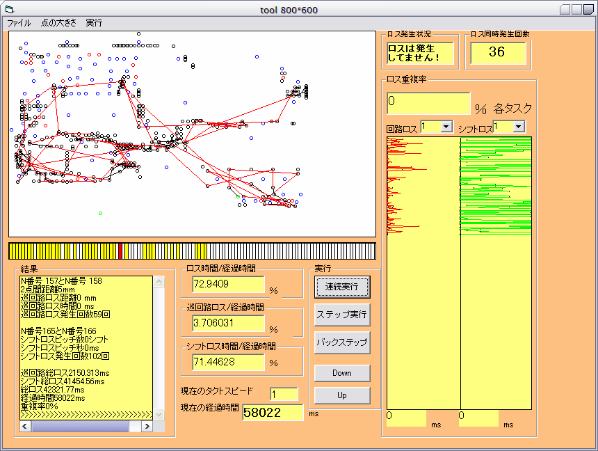This screenshot has width=598, height=451.
Task: Click the シフトロス時間/経過時間 value field
Action: pyautogui.click(x=228, y=362)
